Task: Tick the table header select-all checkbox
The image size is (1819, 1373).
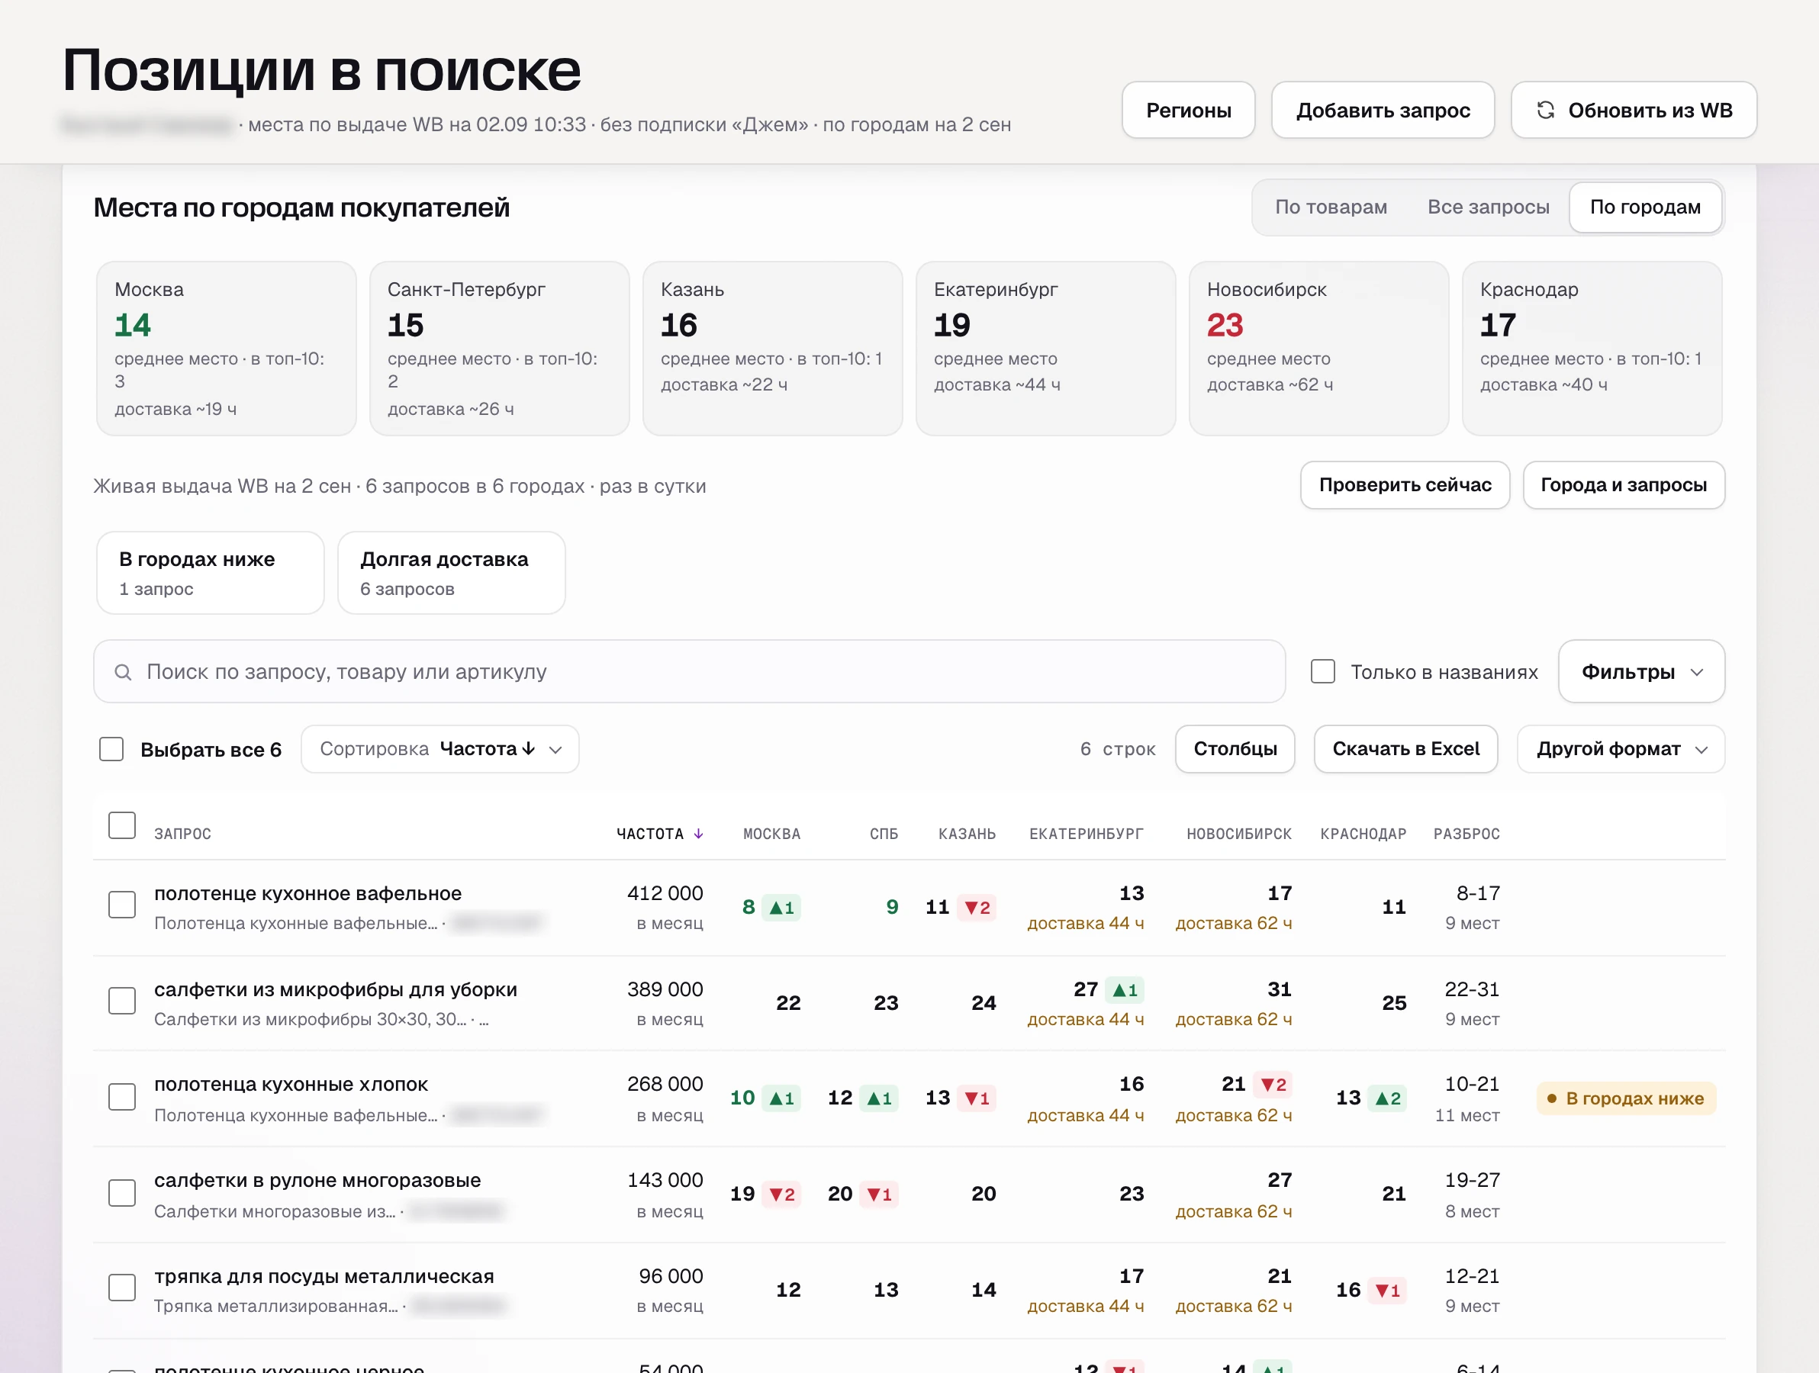Action: [x=122, y=825]
